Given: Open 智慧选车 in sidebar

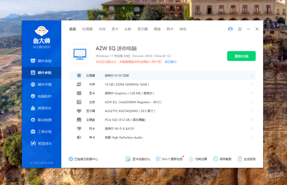Looking at the screenshot, I should (x=41, y=143).
